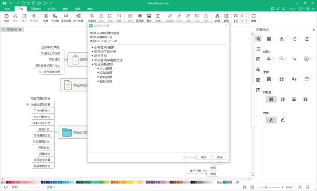
Task: Select the third rainbow color option
Action: click(294, 99)
